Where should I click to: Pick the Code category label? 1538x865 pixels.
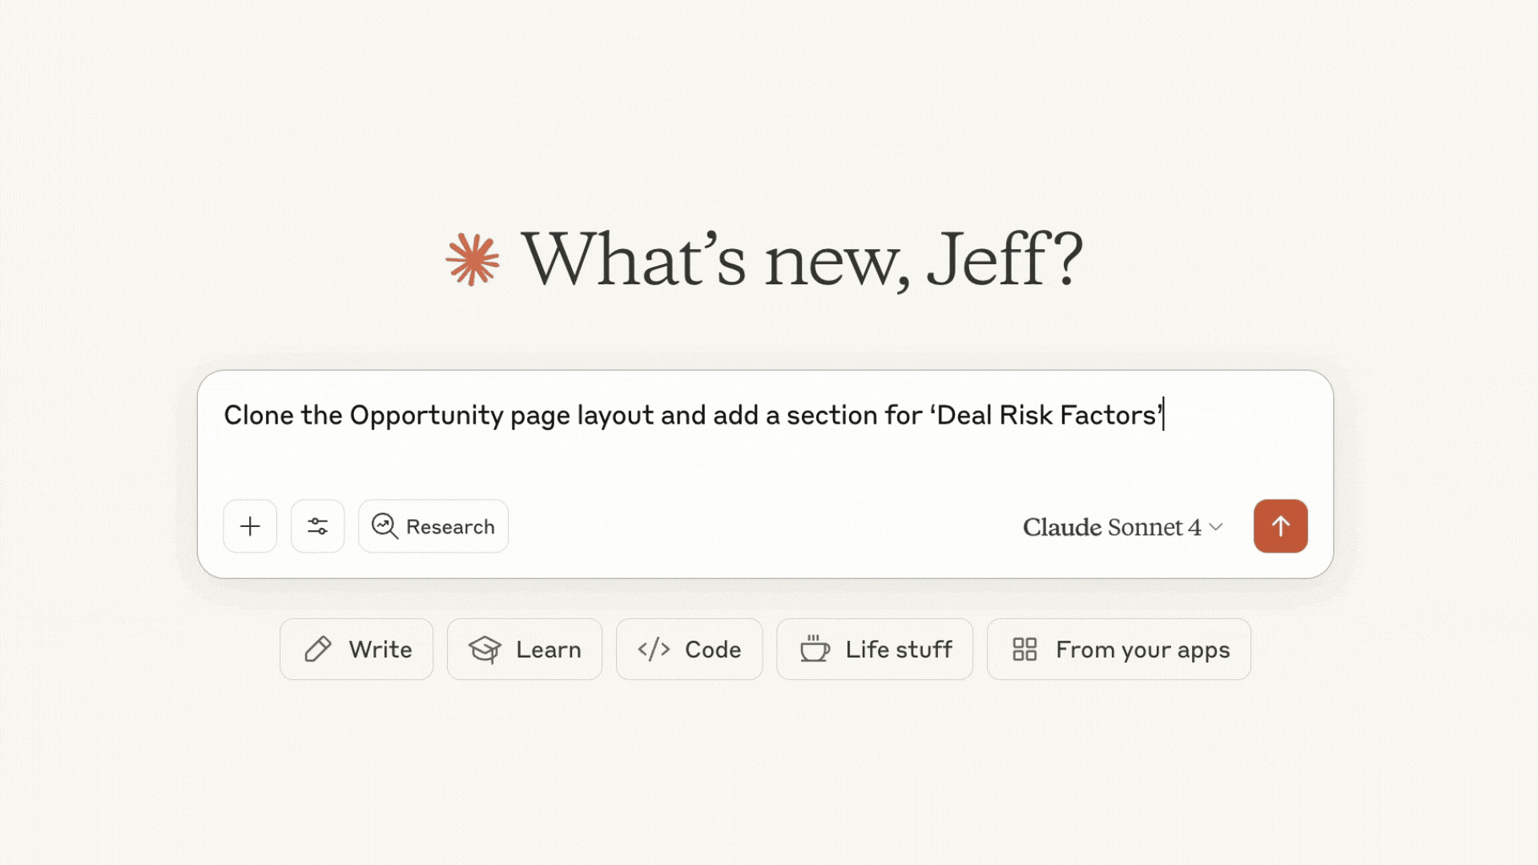pos(713,650)
